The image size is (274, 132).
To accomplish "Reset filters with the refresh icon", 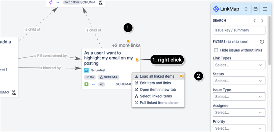I will (x=262, y=42).
